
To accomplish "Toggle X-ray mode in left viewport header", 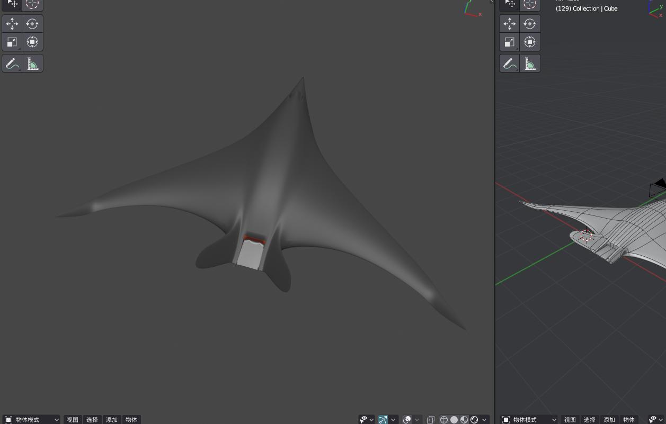I will [x=431, y=420].
